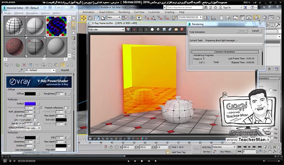The image size is (284, 165).
Task: Open image folder icon in frame buffer
Action: (176, 29)
